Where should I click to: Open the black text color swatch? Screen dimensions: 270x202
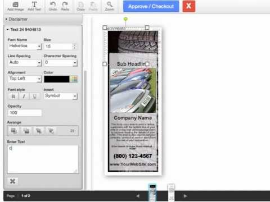[57, 79]
